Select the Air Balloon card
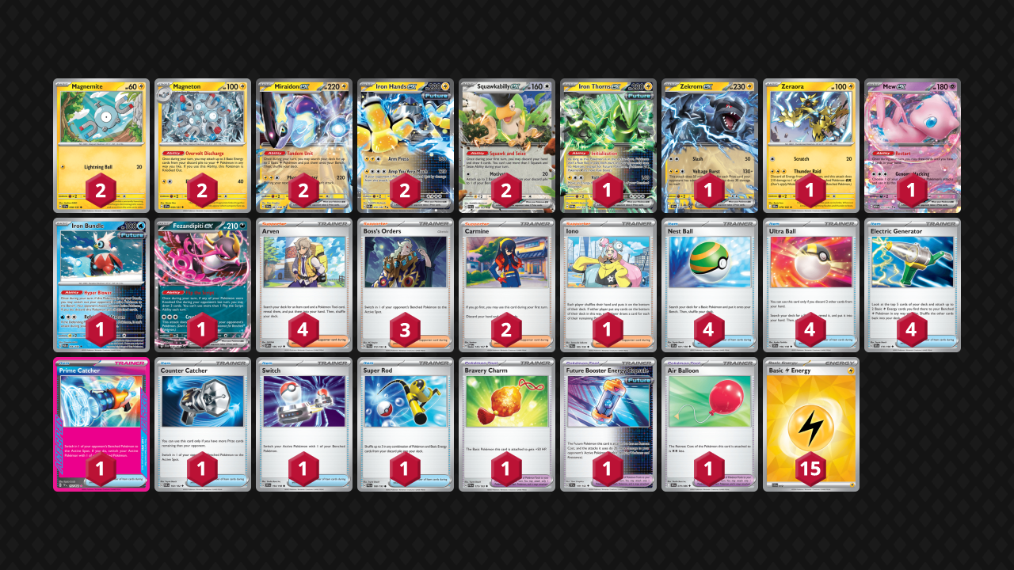Image resolution: width=1014 pixels, height=570 pixels. point(710,424)
